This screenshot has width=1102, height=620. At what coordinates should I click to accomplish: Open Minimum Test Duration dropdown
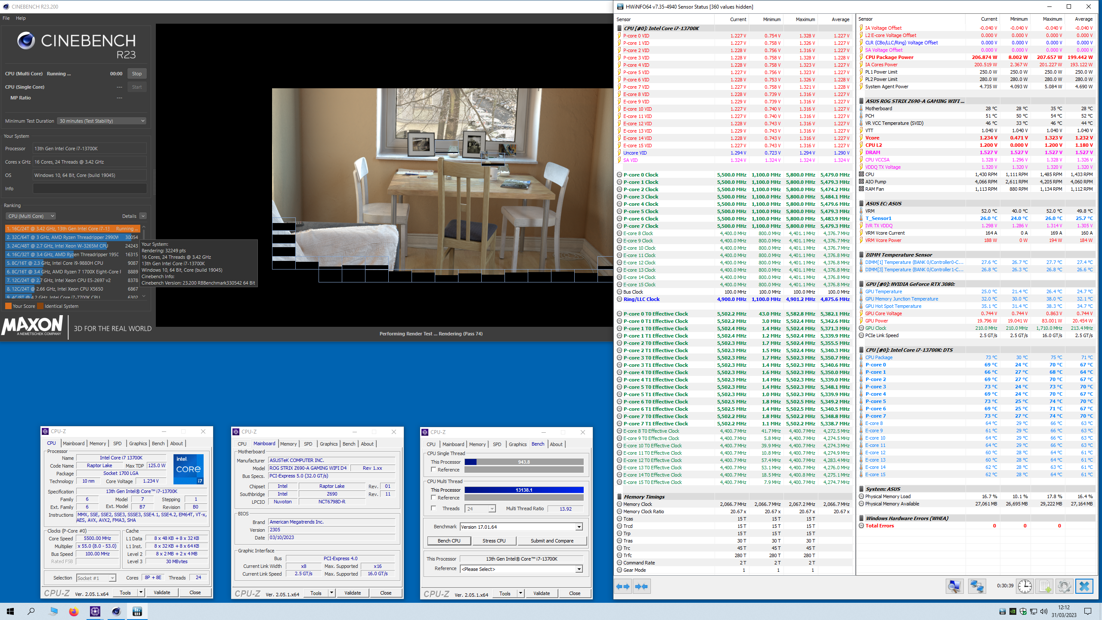pyautogui.click(x=102, y=121)
